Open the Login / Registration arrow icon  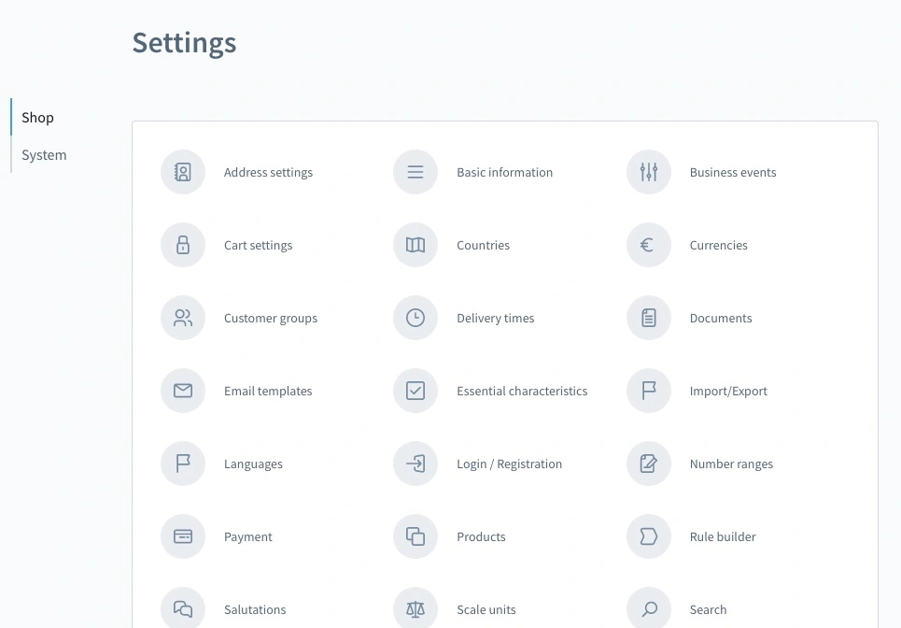[415, 464]
